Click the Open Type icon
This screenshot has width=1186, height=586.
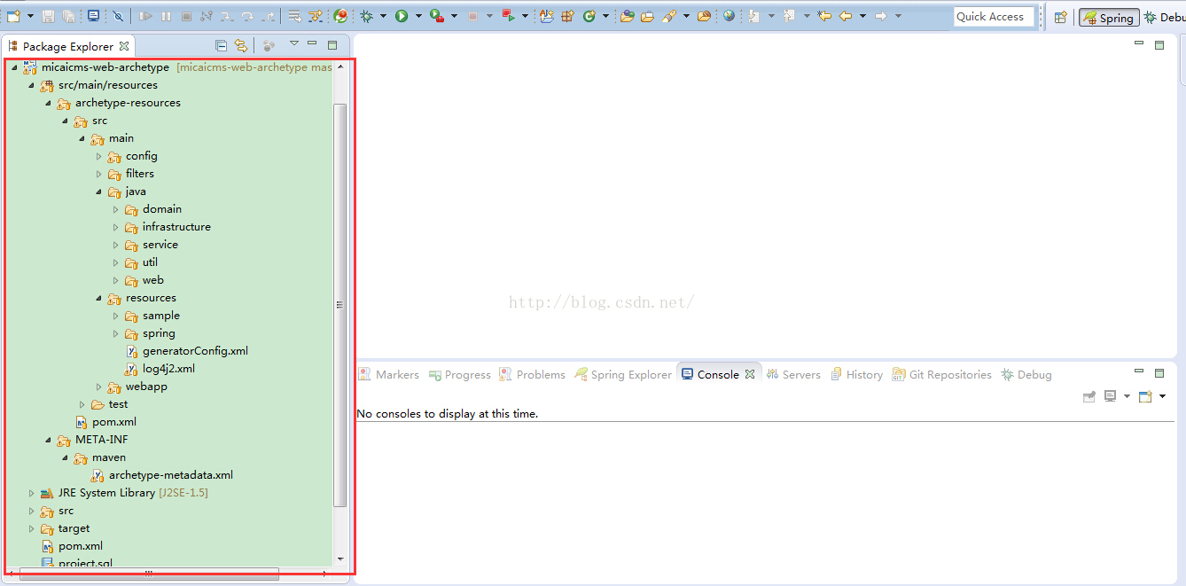pos(627,16)
